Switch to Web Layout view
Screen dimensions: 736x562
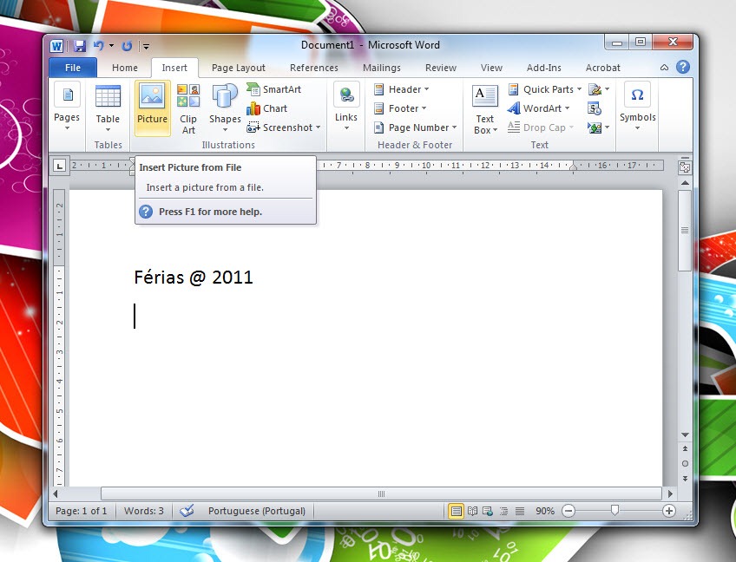(x=488, y=511)
